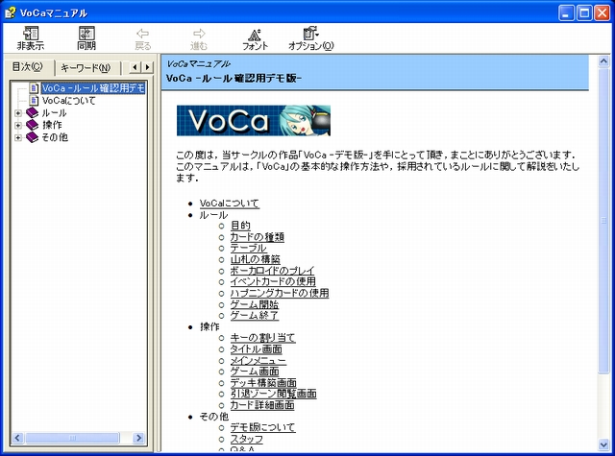Open the スタッフ link

(x=246, y=439)
